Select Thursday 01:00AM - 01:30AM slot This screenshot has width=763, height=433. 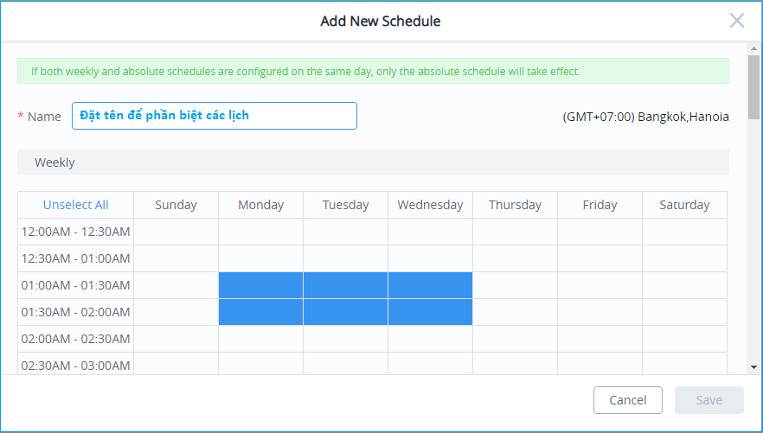[516, 285]
